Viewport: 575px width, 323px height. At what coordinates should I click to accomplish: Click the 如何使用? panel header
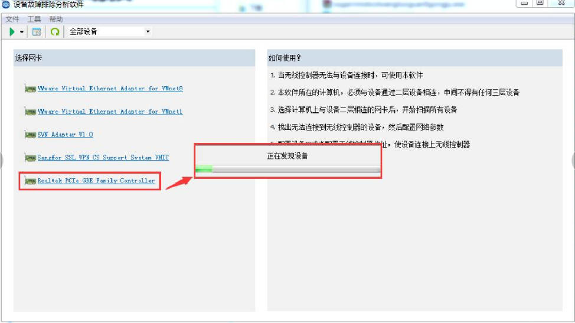pos(415,58)
